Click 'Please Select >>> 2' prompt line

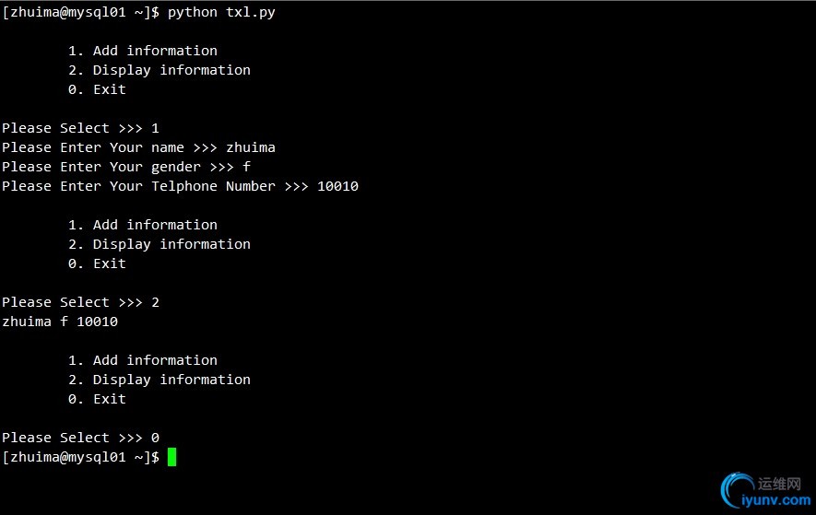(x=80, y=302)
